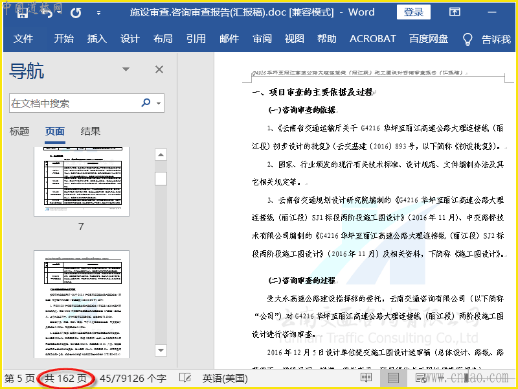Screen dimensions: 518x389
Task: Click the thumbnail pane scroll up arrow
Action: pos(161,155)
